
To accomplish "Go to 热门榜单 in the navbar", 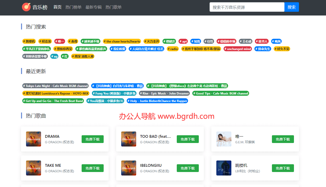I will (73, 7).
